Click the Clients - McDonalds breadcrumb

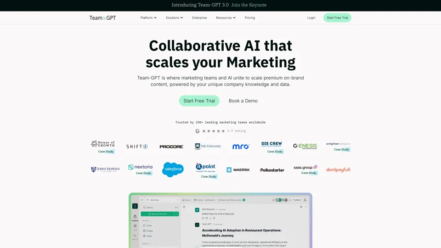204,200
